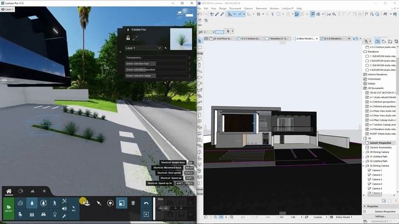This screenshot has height=224, width=399.
Task: Select the Utilities wrench category icon
Action: point(64,216)
